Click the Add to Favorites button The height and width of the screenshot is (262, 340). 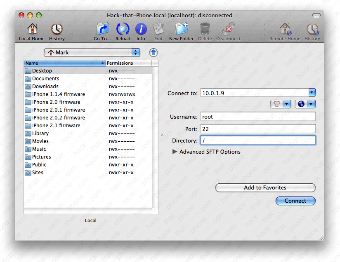coord(265,187)
